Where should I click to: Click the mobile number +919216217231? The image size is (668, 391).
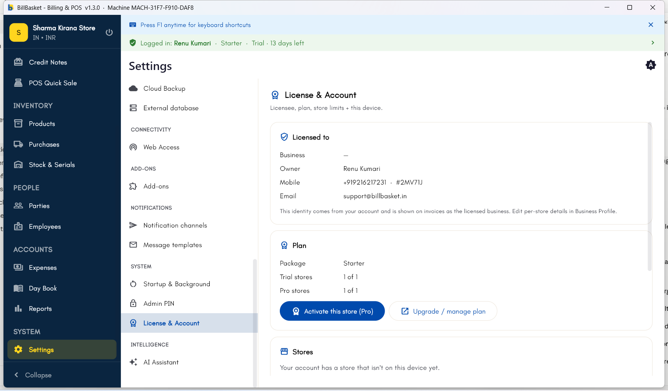365,182
